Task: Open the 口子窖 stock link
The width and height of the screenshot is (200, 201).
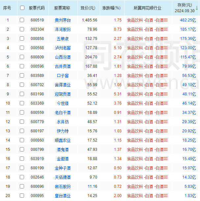Action: [x=63, y=76]
